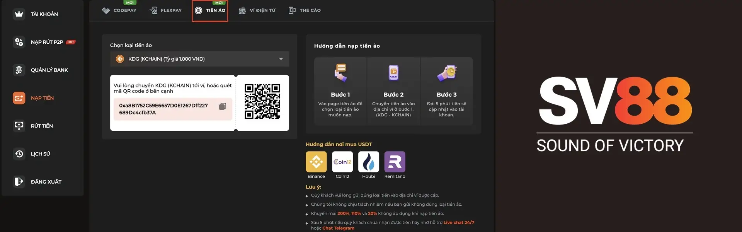Open the Binance exchange icon

click(316, 162)
